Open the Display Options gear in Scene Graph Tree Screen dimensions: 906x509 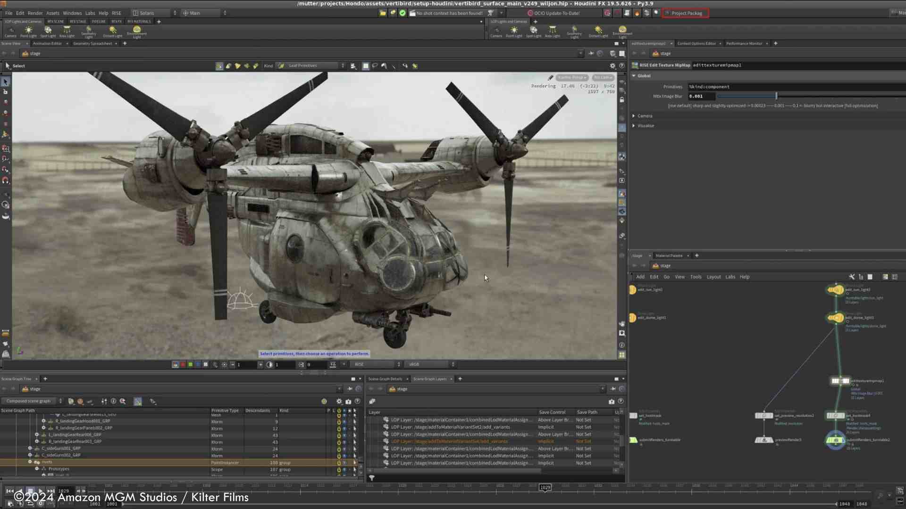point(339,401)
